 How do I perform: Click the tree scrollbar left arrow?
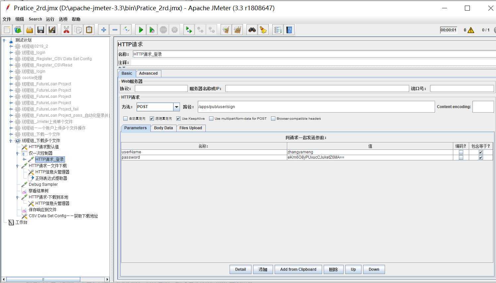click(x=4, y=279)
